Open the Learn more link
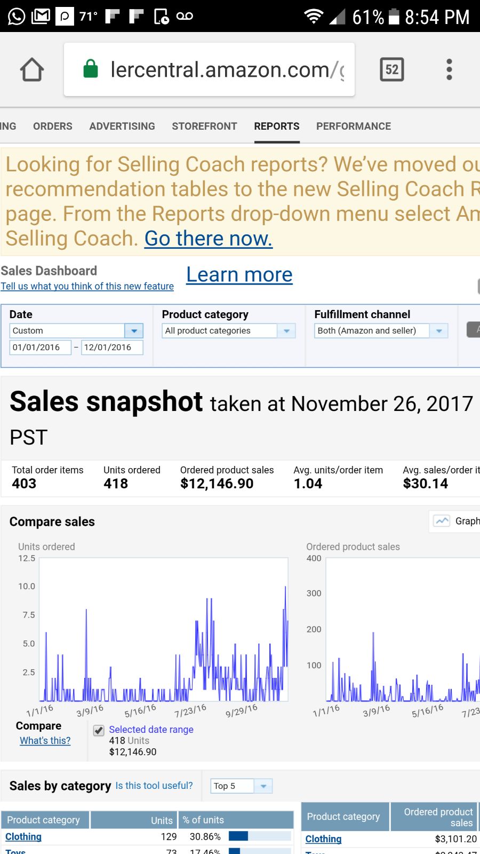This screenshot has height=854, width=480. tap(239, 275)
